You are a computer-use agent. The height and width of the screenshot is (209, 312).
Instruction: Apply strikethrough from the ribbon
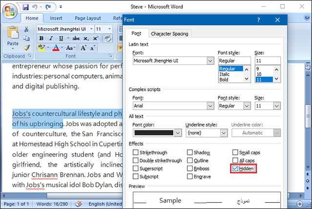(76, 38)
